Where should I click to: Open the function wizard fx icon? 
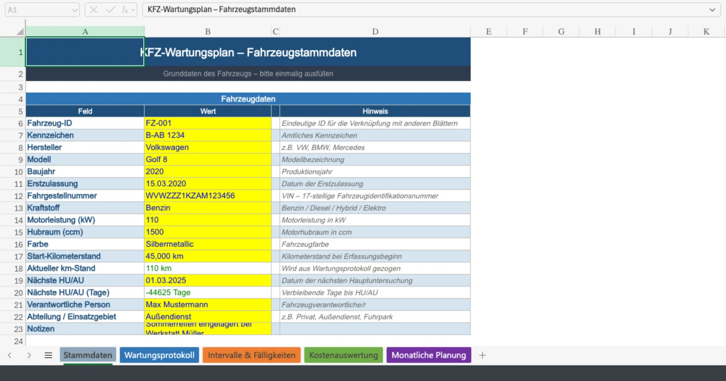tap(124, 10)
